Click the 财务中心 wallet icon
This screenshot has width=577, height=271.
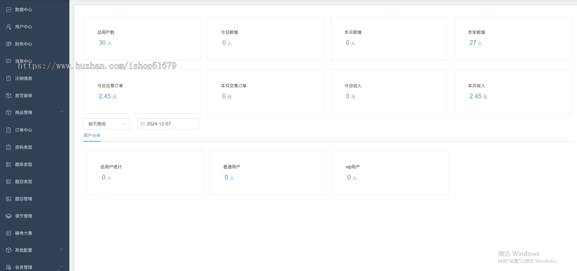[8, 44]
